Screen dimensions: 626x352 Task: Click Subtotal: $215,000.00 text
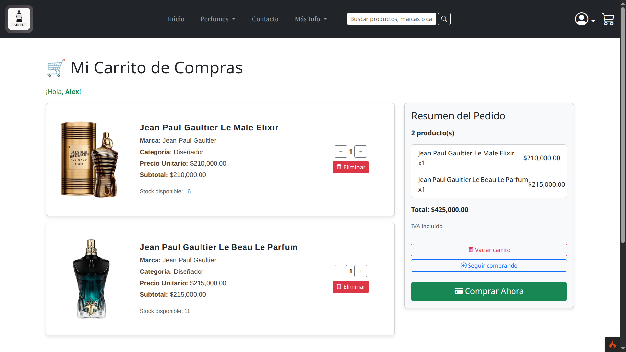tap(173, 294)
